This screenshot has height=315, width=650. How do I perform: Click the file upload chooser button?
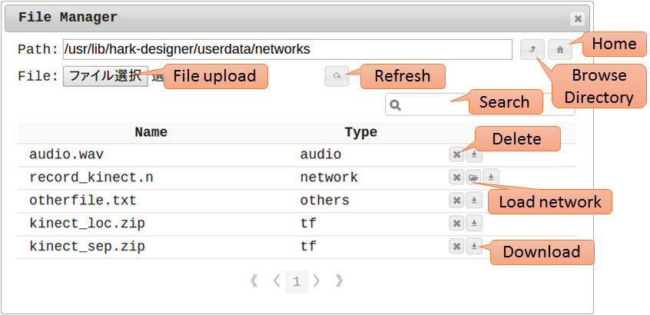click(x=105, y=75)
